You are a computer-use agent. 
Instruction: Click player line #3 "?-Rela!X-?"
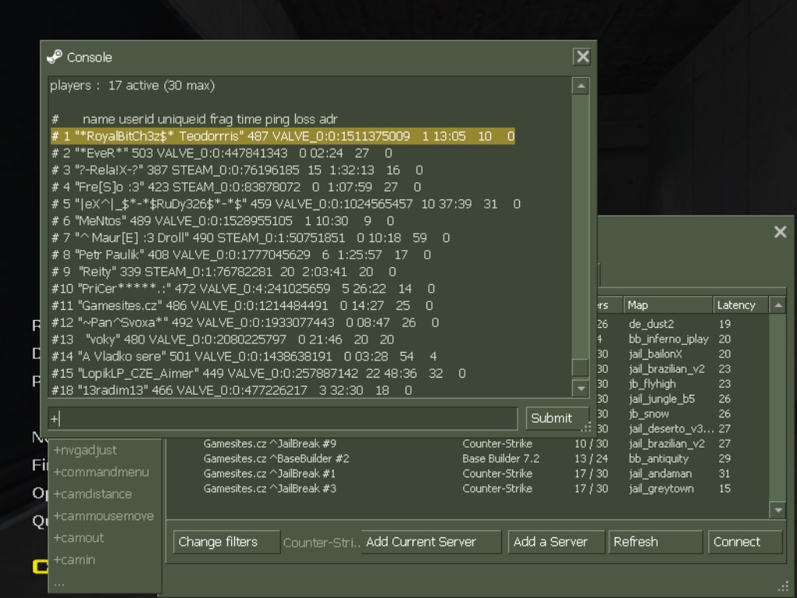237,170
